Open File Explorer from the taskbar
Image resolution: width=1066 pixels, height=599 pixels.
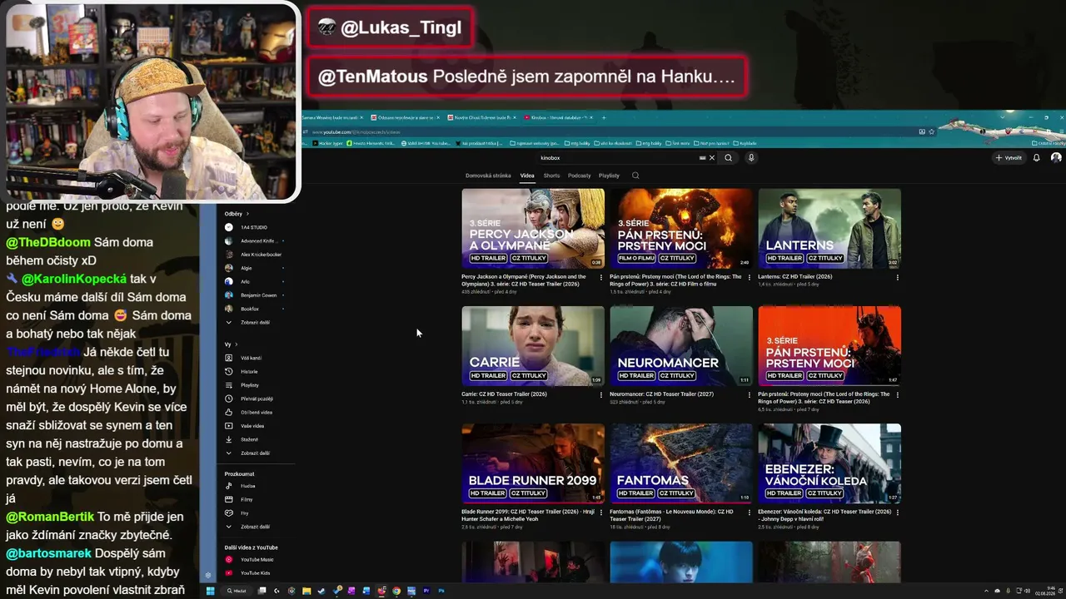[x=306, y=591]
